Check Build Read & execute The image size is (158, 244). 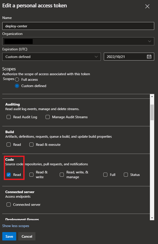tap(31, 145)
